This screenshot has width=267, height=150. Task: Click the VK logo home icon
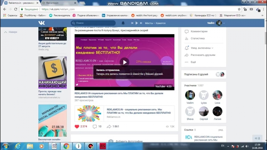point(41,23)
